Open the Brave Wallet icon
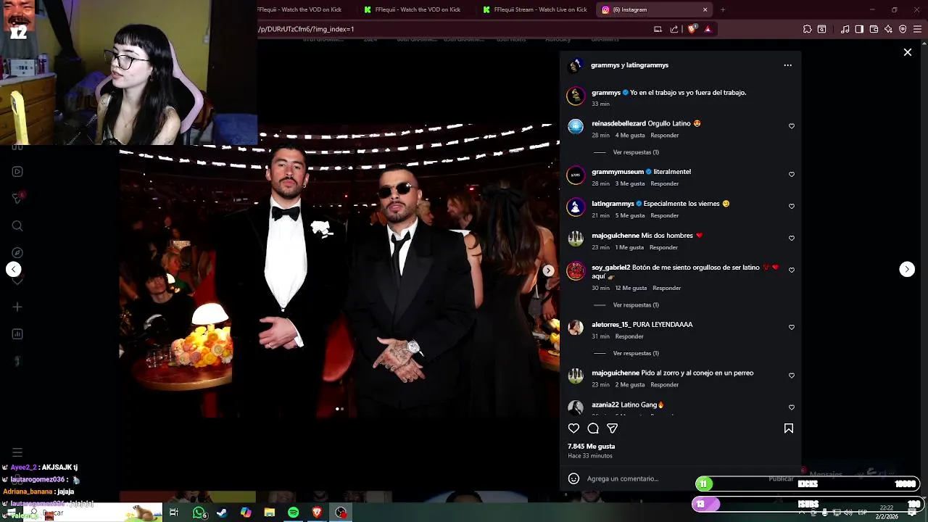928x522 pixels. point(874,29)
